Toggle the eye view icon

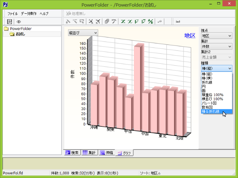tap(19, 22)
